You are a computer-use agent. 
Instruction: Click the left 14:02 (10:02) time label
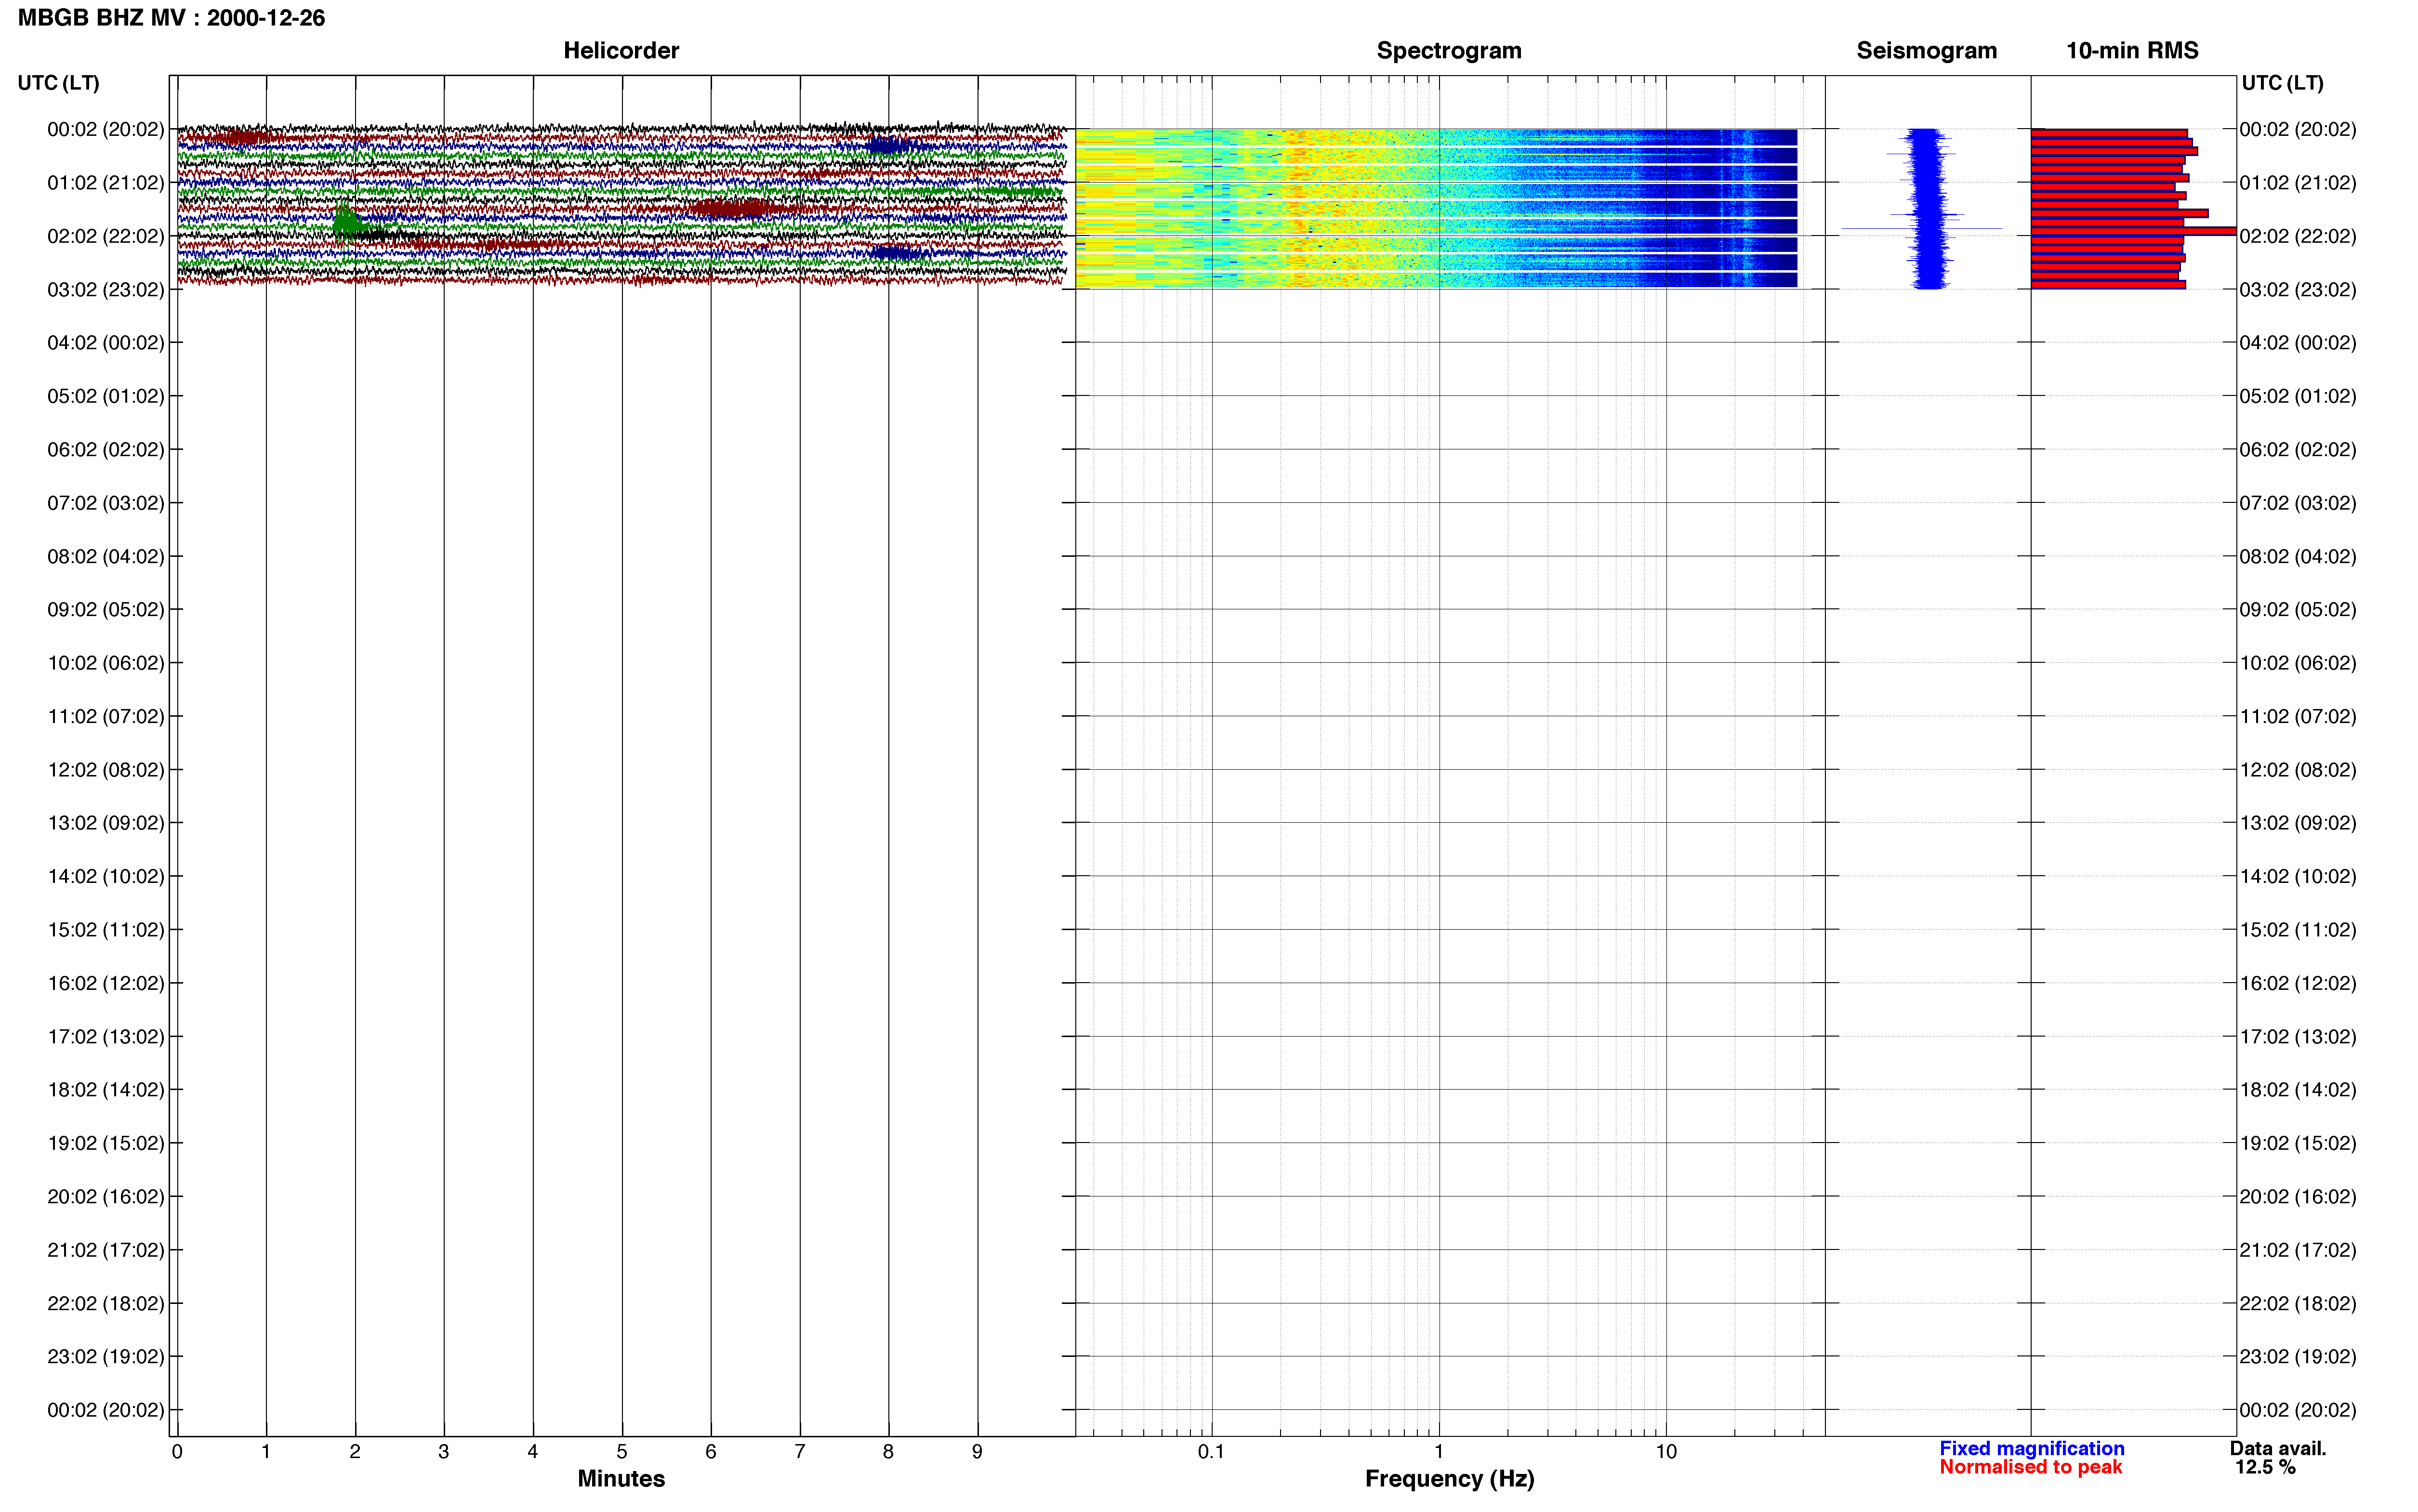(x=106, y=876)
